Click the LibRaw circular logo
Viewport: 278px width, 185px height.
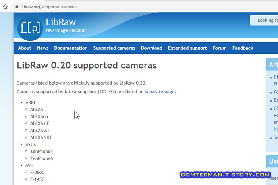pyautogui.click(x=30, y=28)
